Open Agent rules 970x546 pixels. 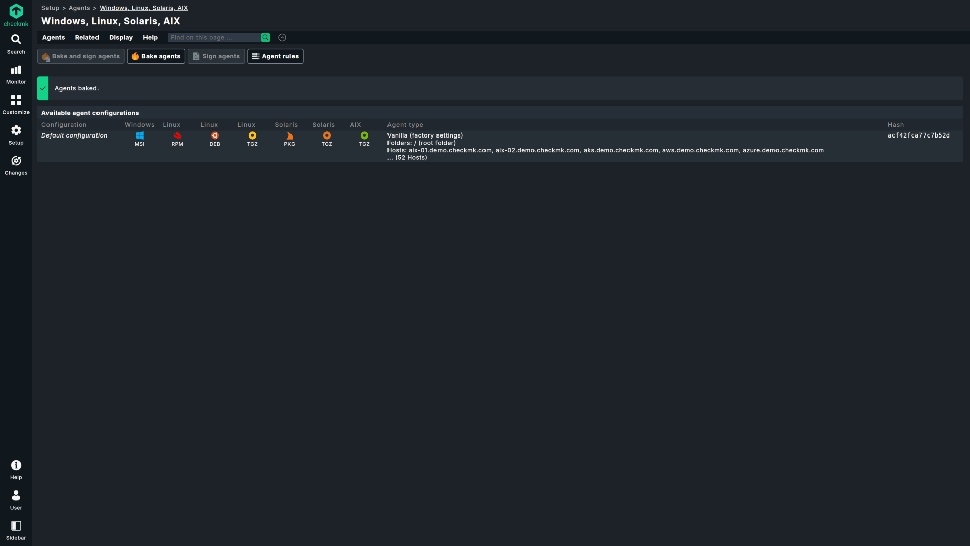tap(275, 56)
